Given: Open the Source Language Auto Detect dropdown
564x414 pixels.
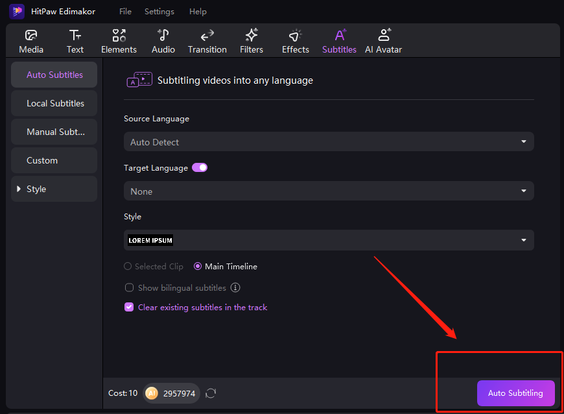Looking at the screenshot, I should 329,141.
